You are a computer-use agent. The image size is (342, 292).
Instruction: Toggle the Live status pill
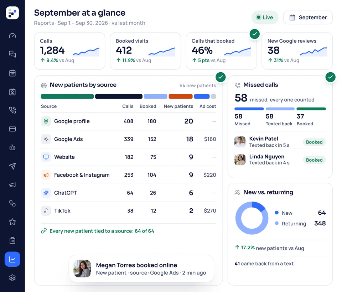[x=265, y=17]
